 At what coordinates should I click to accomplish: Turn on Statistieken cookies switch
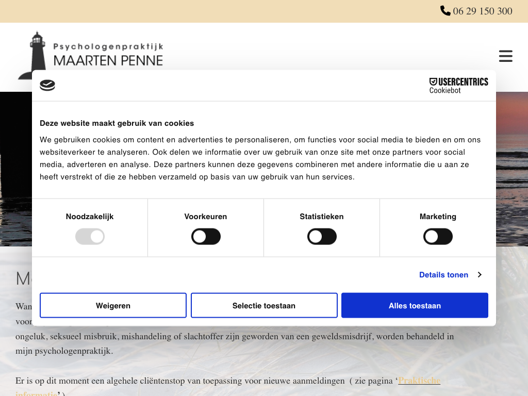[322, 237]
